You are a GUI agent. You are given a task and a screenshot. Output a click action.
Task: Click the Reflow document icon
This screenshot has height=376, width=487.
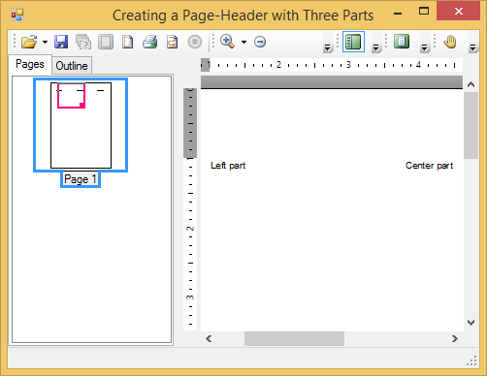click(172, 42)
